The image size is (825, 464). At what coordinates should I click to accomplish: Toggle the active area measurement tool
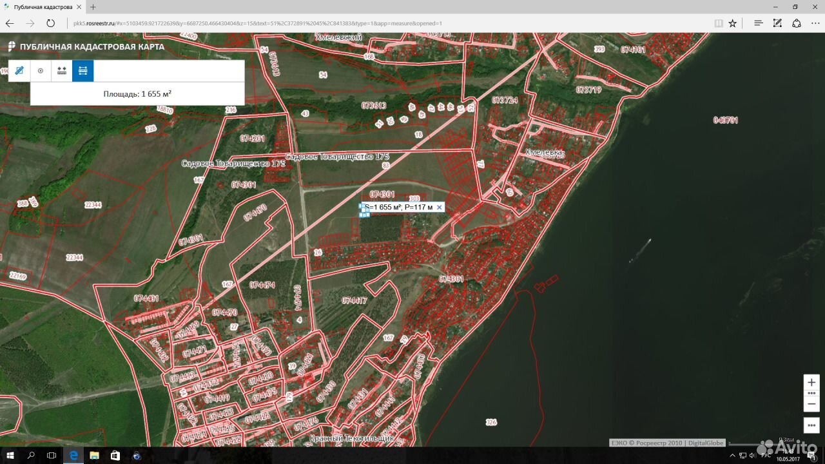pos(83,71)
